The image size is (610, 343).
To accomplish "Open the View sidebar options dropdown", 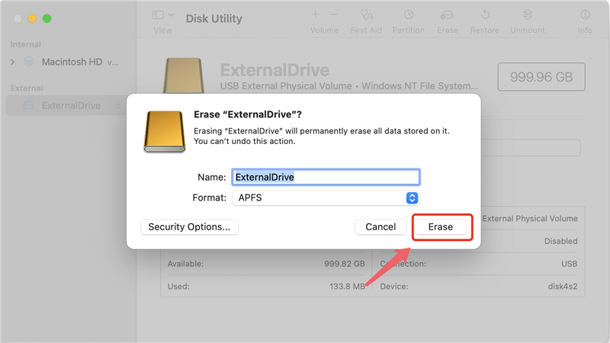I will pos(162,15).
